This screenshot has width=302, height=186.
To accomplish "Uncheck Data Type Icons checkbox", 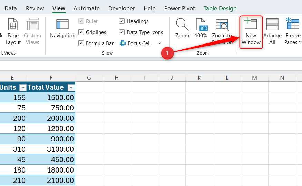I will pyautogui.click(x=122, y=32).
